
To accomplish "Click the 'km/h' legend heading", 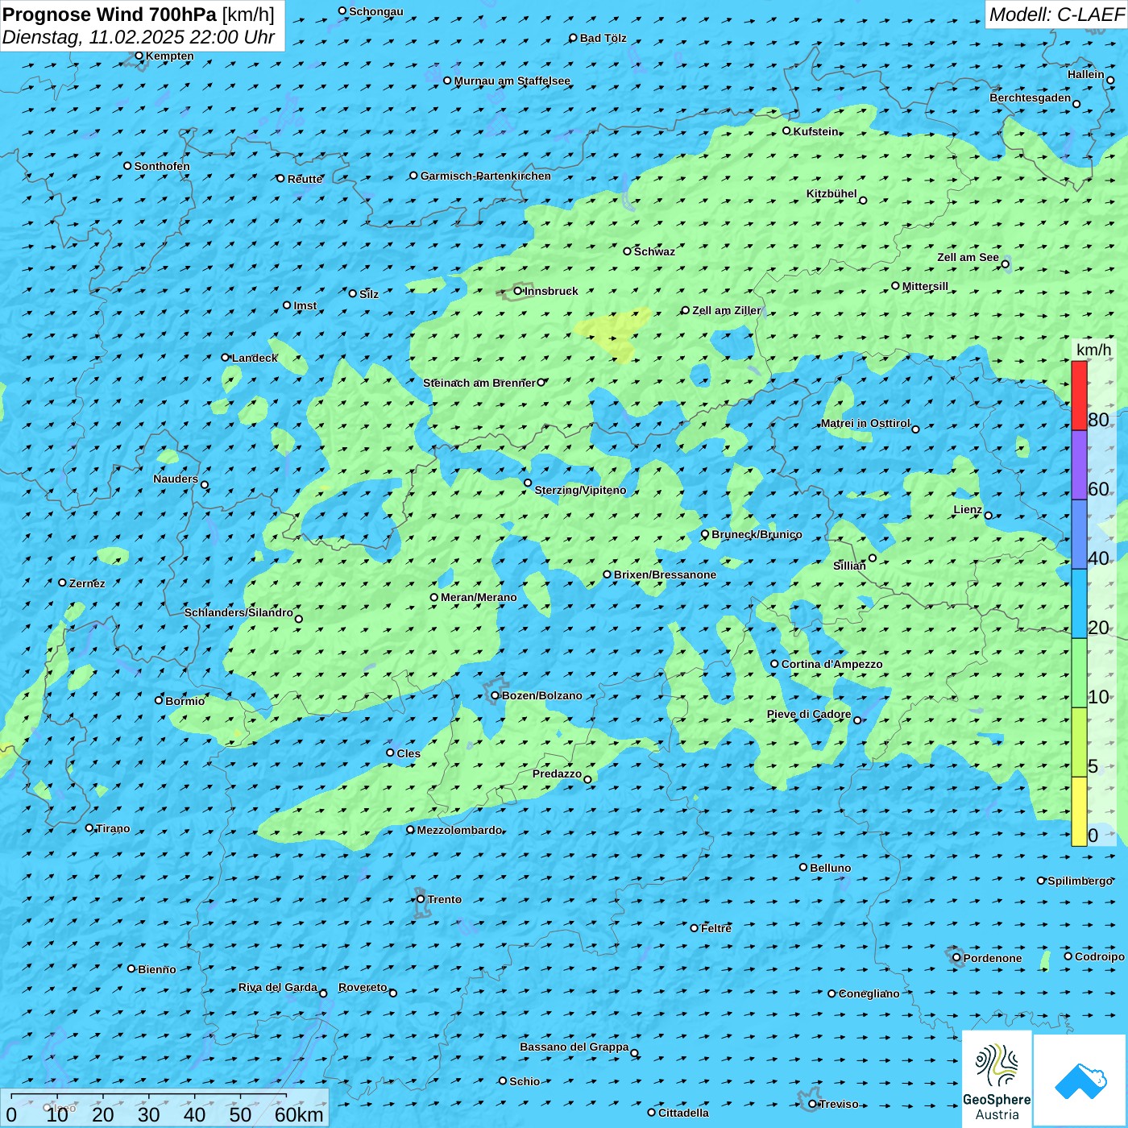I will pos(1093,350).
